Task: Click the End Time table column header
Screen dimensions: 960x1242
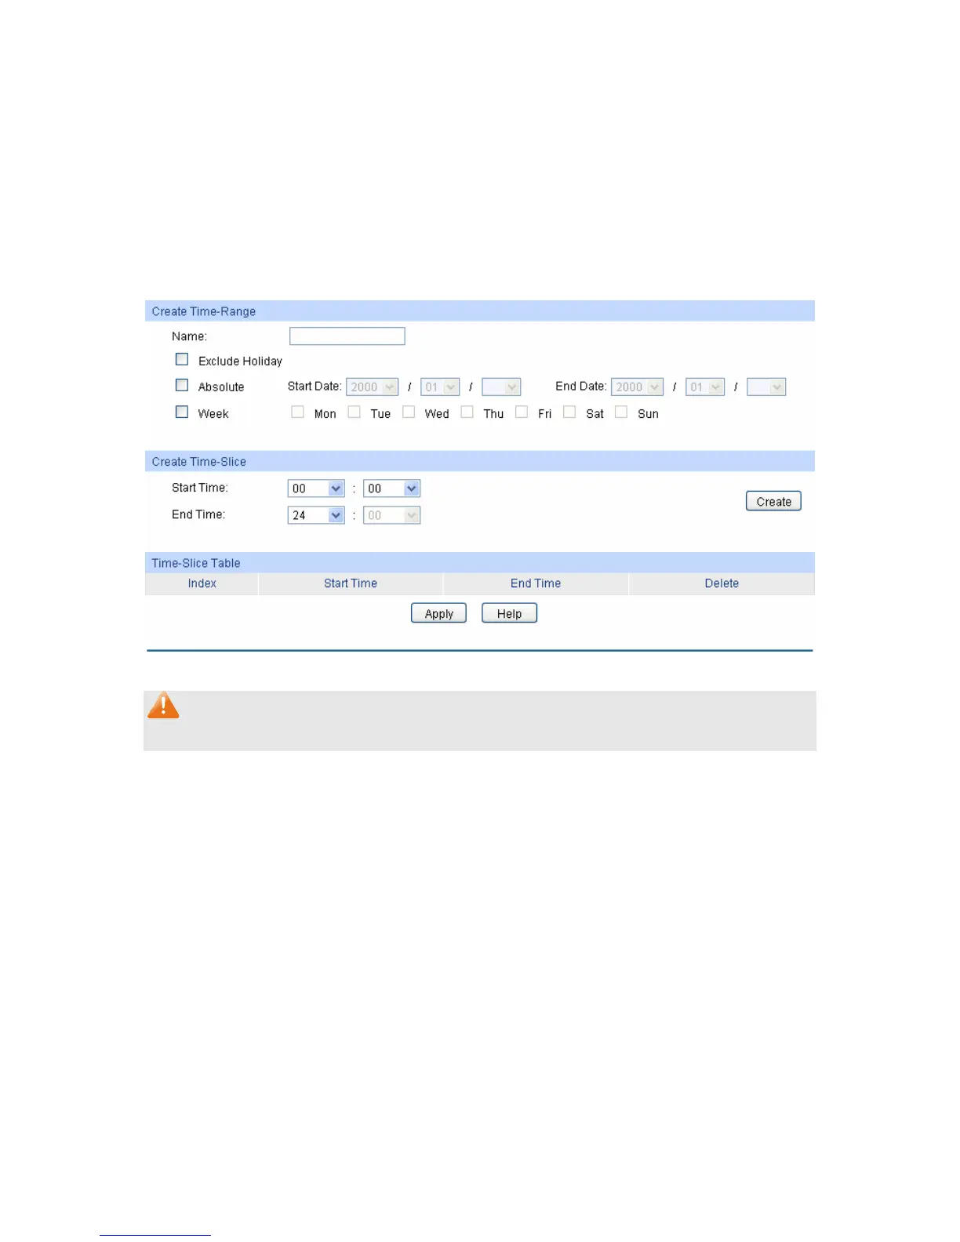Action: pyautogui.click(x=536, y=583)
